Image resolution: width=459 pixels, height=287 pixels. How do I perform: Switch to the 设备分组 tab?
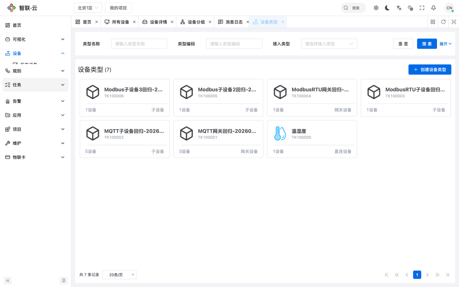click(x=196, y=22)
